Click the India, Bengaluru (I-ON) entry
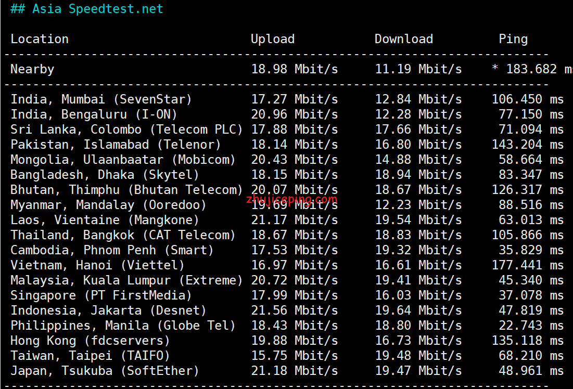 (x=94, y=114)
